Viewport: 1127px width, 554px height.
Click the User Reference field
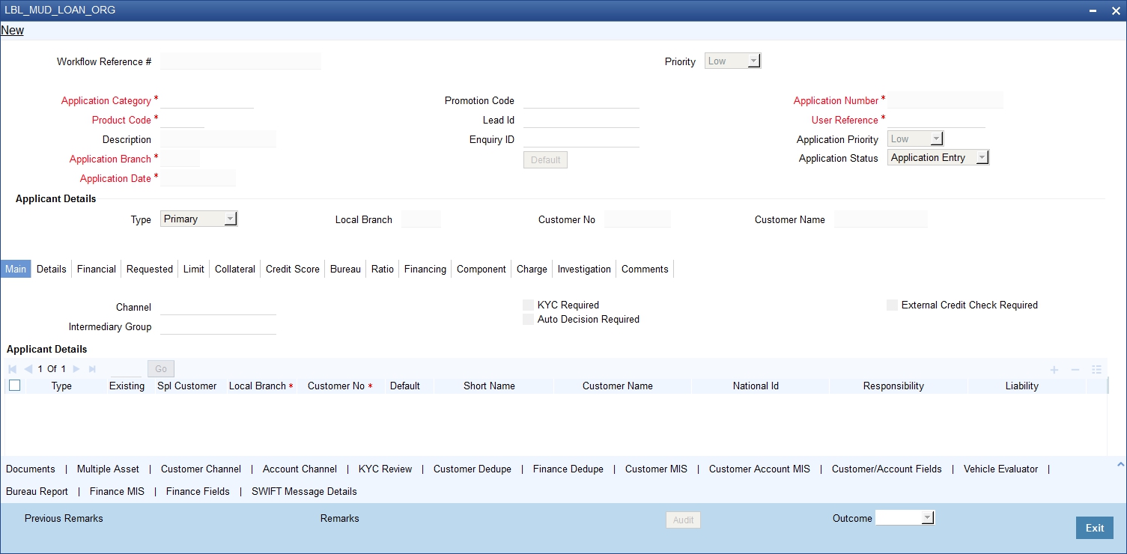(x=936, y=120)
